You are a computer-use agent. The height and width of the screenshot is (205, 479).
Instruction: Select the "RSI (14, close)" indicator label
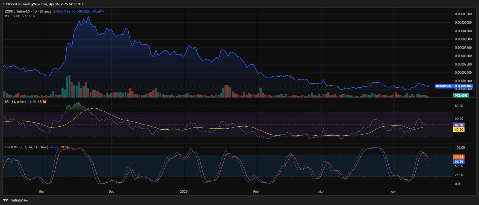15,102
